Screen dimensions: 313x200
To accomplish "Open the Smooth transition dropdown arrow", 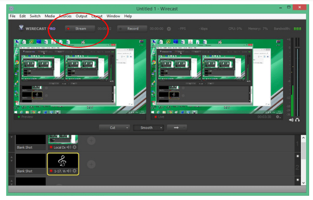I will click(x=161, y=128).
